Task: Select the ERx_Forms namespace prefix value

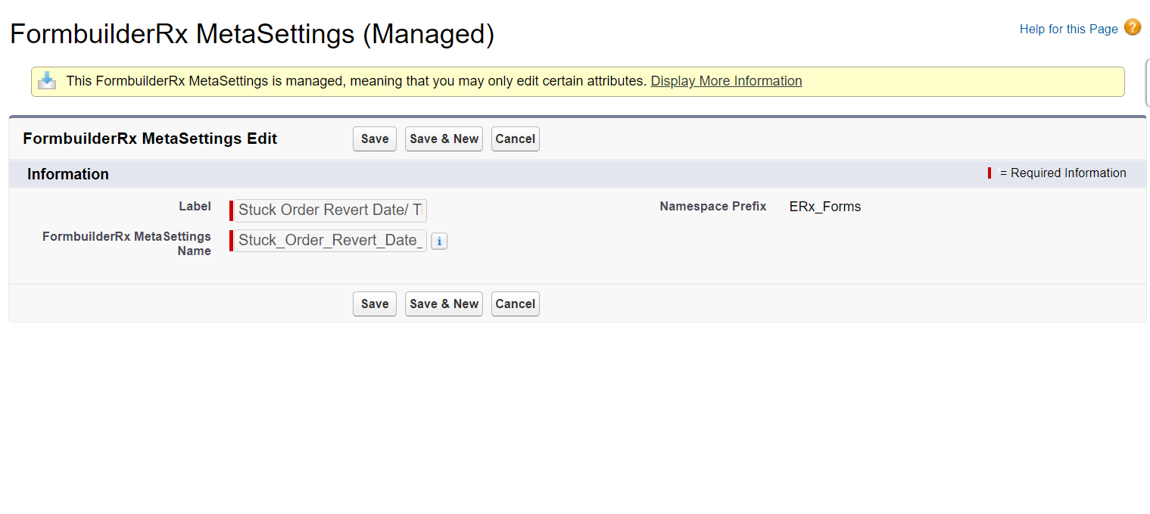Action: coord(824,207)
